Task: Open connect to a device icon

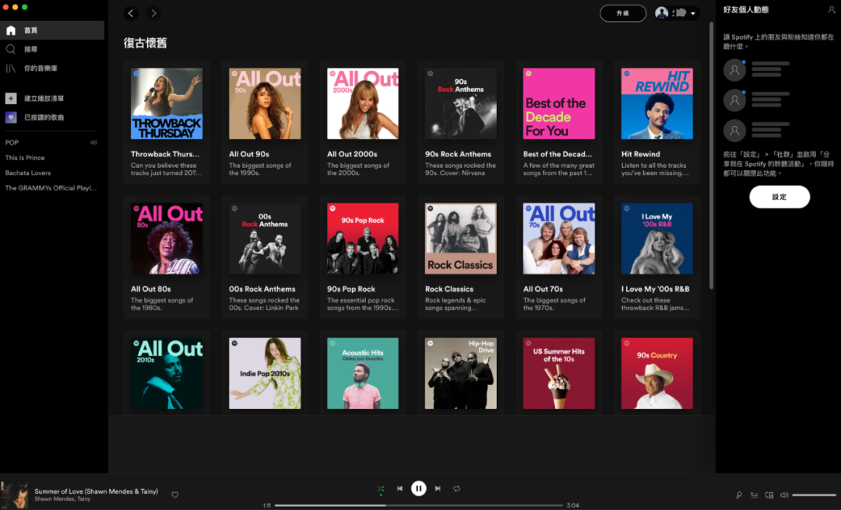Action: point(769,495)
